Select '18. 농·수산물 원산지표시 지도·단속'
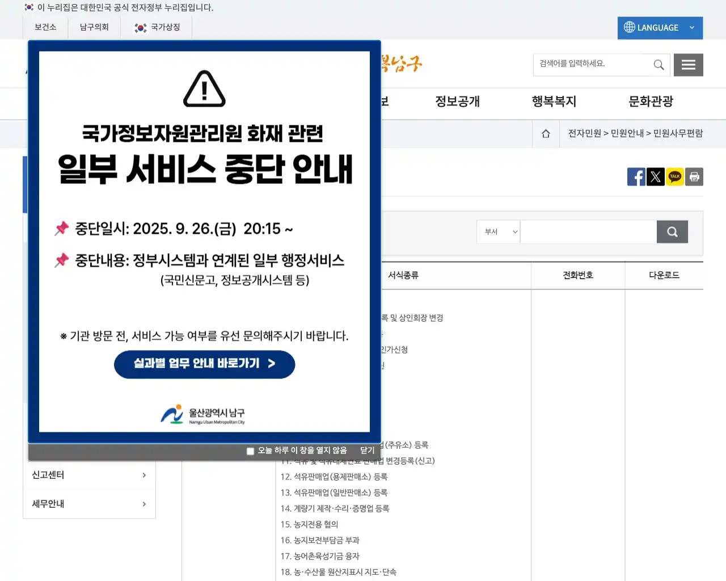726x581 pixels. [339, 572]
